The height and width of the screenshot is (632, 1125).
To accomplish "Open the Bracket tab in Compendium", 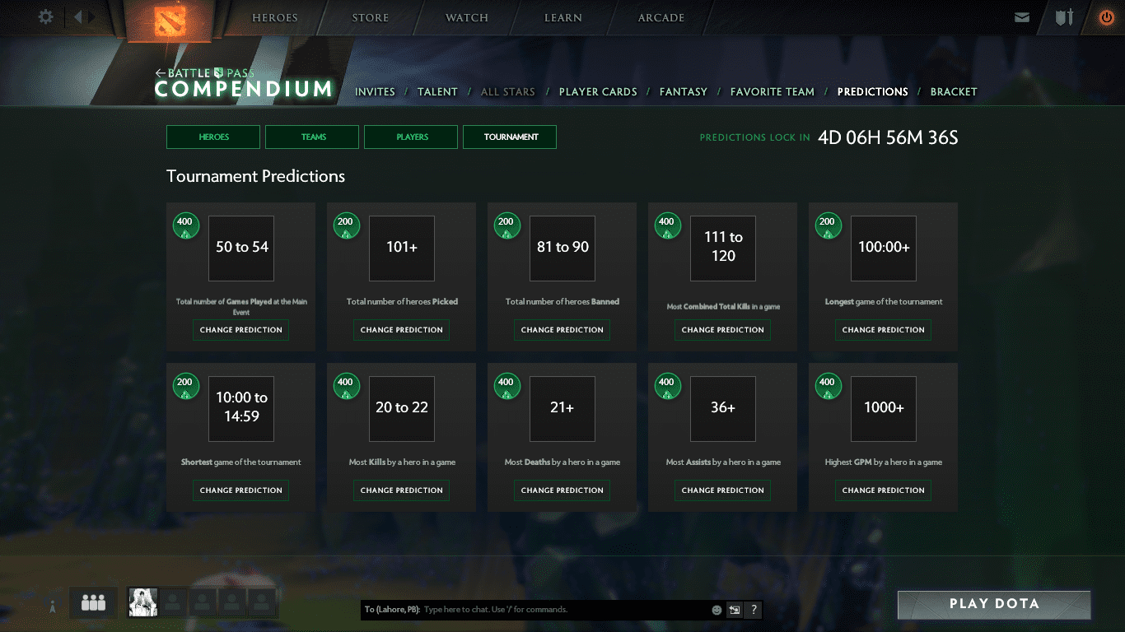I will (953, 92).
